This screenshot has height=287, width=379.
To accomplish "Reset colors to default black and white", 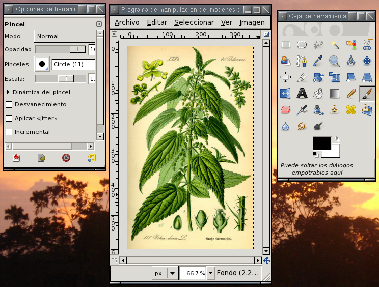I will [315, 154].
